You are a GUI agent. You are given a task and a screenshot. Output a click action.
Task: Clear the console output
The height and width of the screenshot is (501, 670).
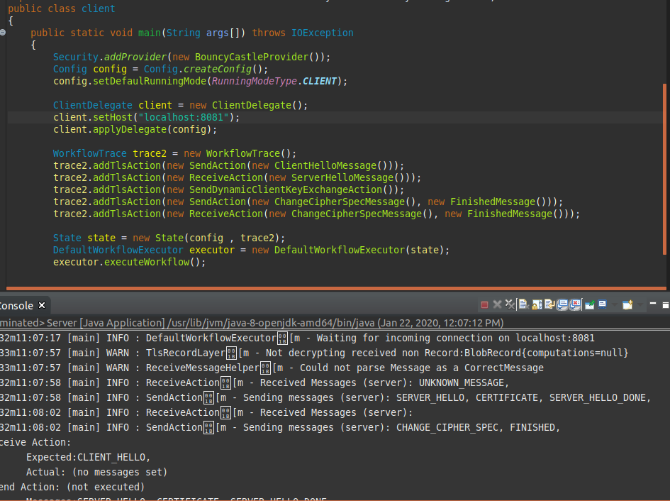point(524,304)
